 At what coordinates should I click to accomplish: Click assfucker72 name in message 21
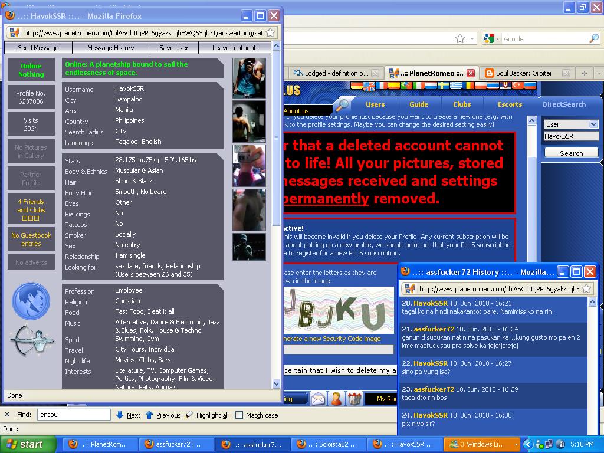pos(434,329)
